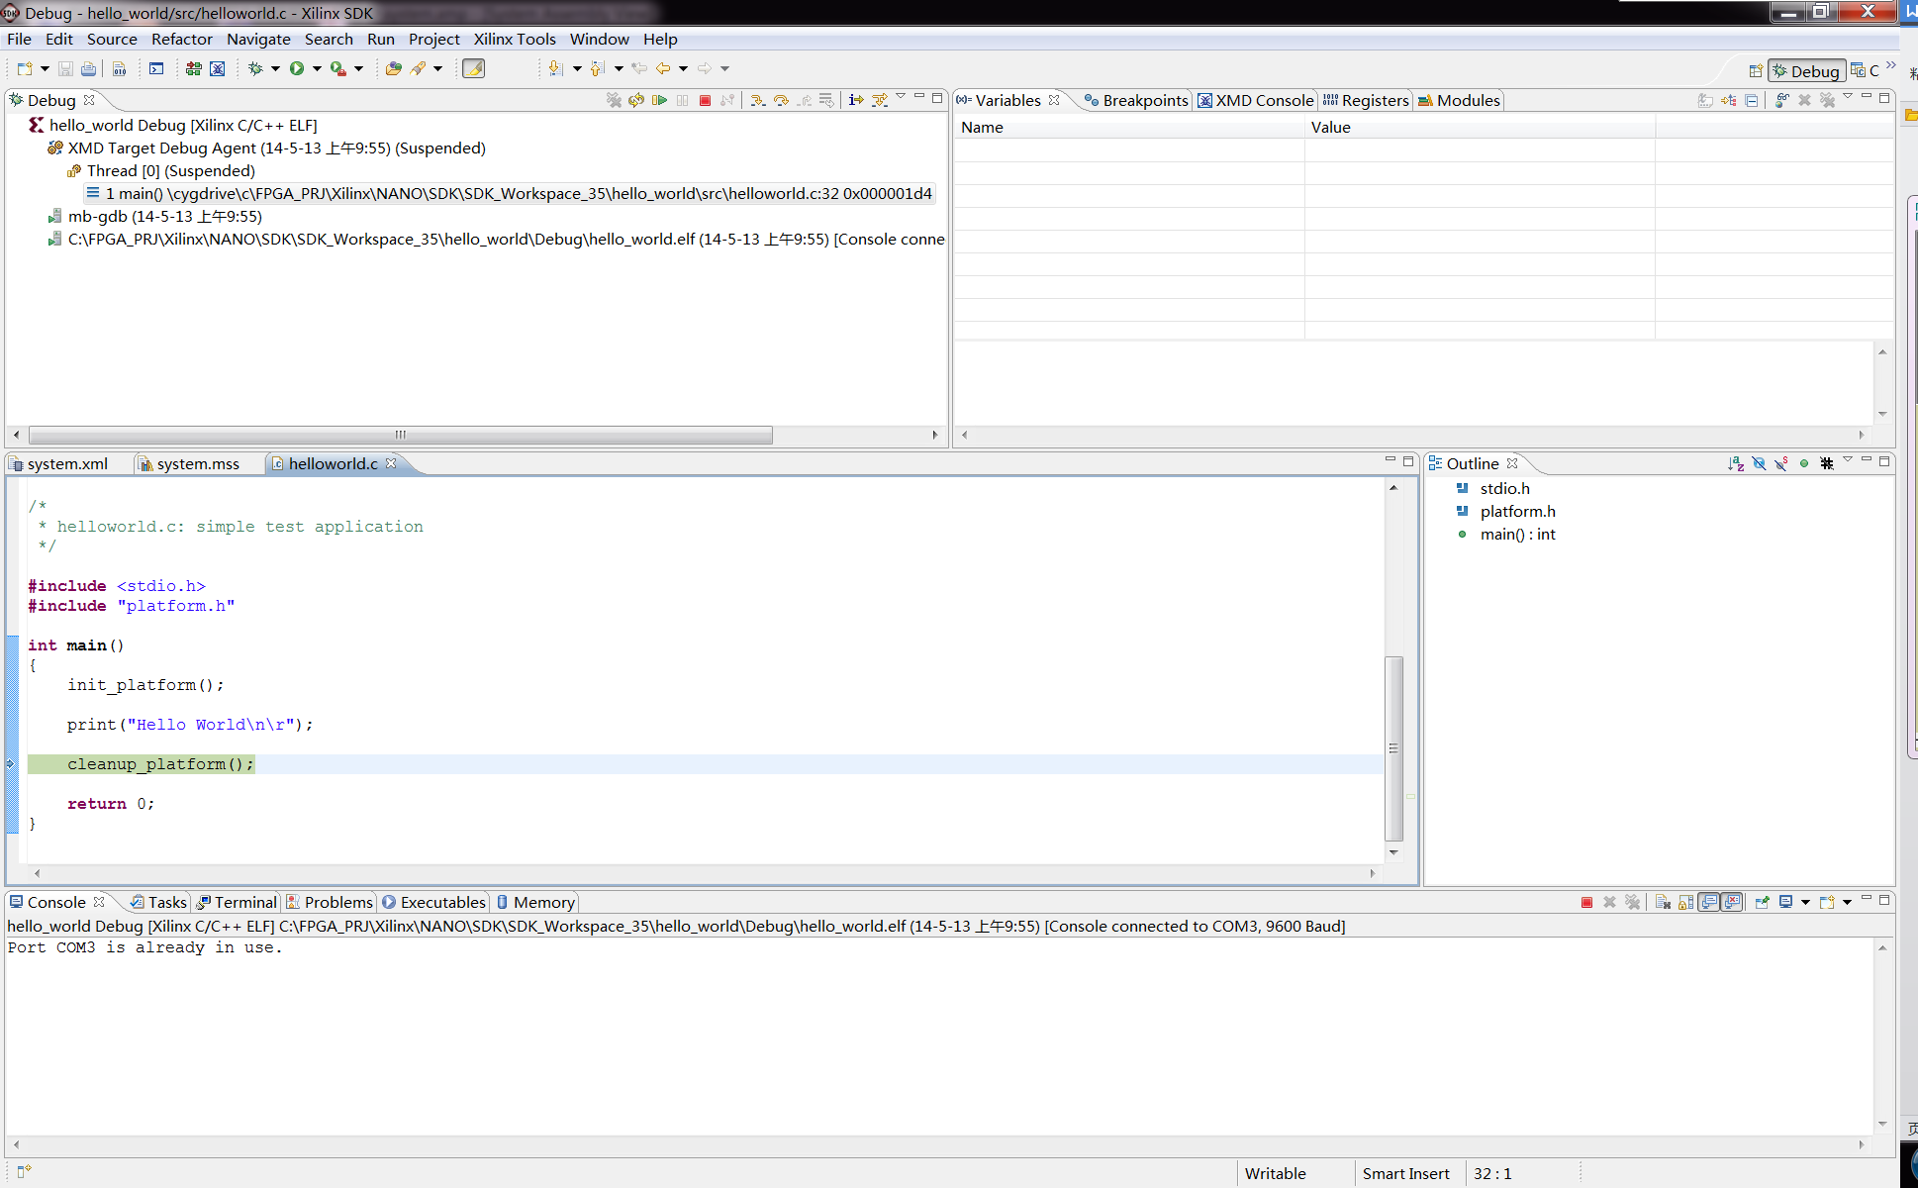Toggle Scroll Lock in Console

[x=1685, y=902]
